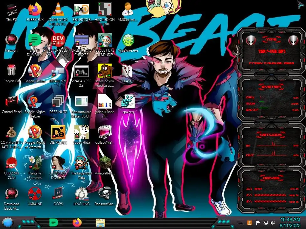Open File Explorer from the taskbar
This screenshot has height=229, width=306.
click(x=100, y=223)
